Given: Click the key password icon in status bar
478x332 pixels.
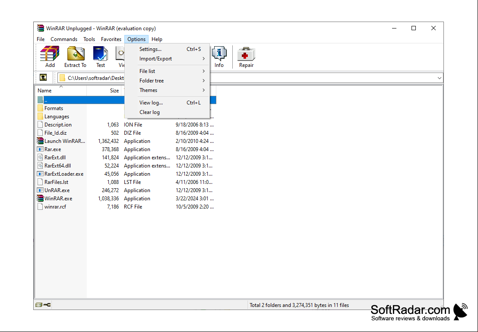Looking at the screenshot, I should 47,305.
